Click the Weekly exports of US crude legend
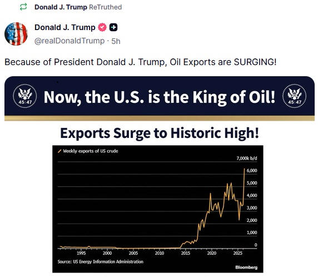The image size is (318, 277). [x=91, y=151]
